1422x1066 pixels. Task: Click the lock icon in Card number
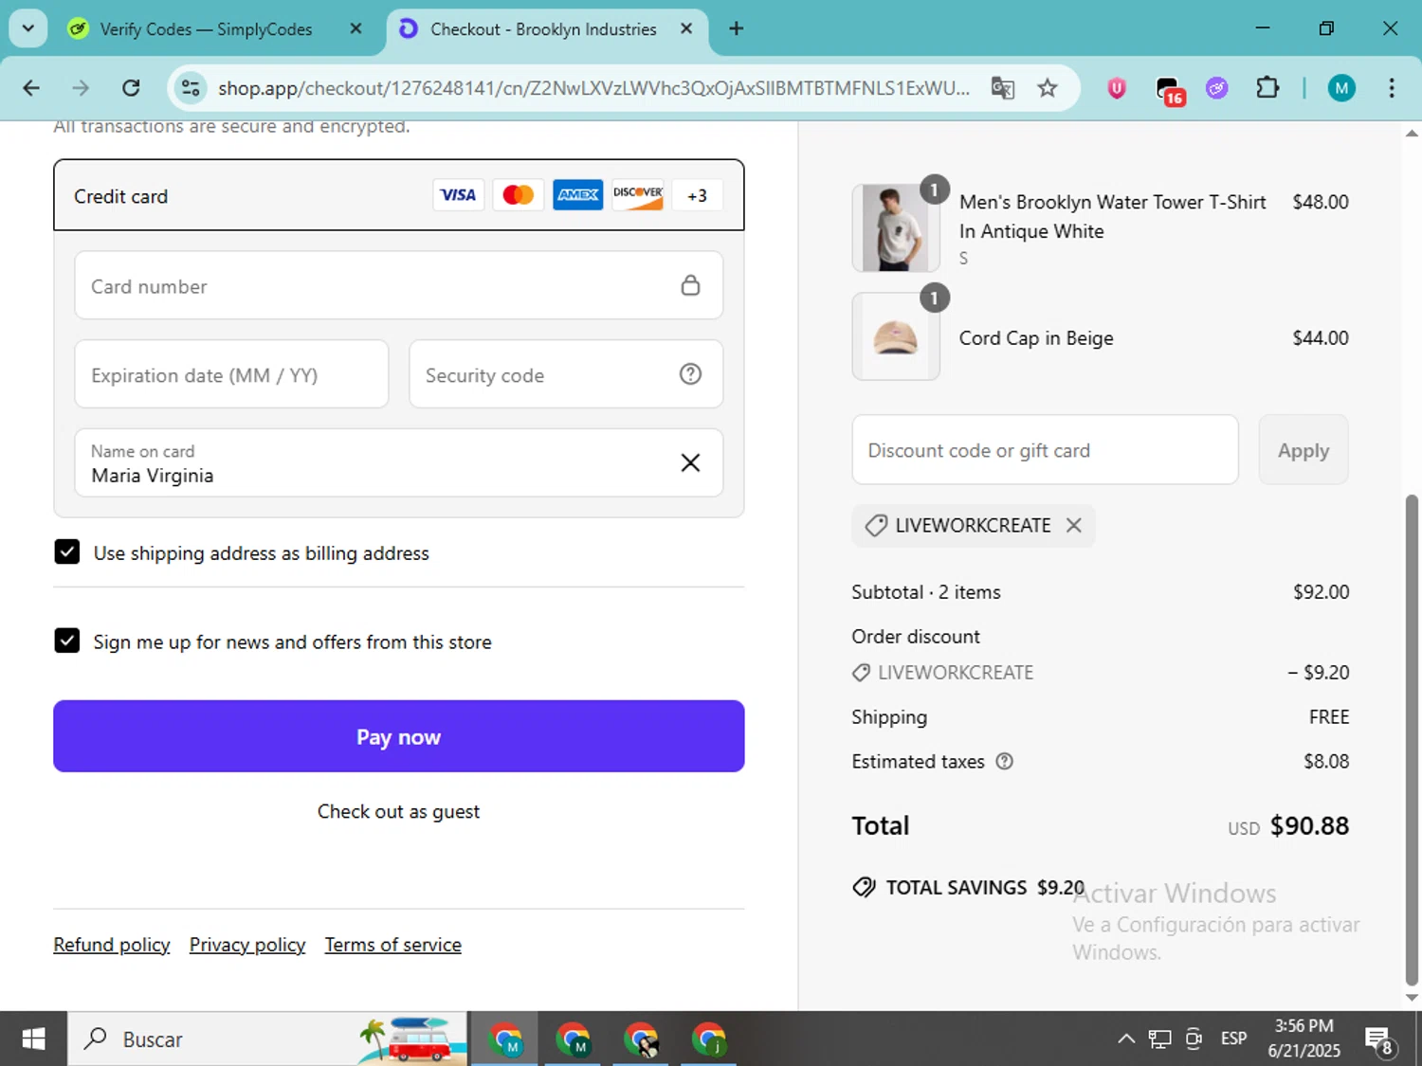coord(691,285)
